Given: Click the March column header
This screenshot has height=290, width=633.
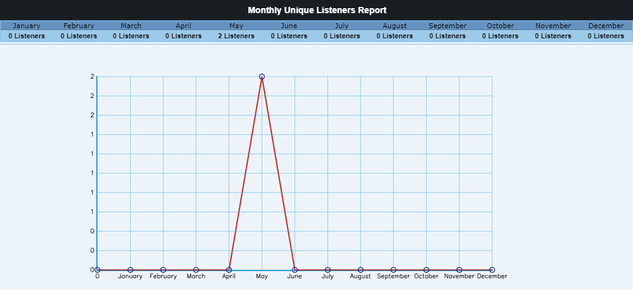Looking at the screenshot, I should coord(131,26).
